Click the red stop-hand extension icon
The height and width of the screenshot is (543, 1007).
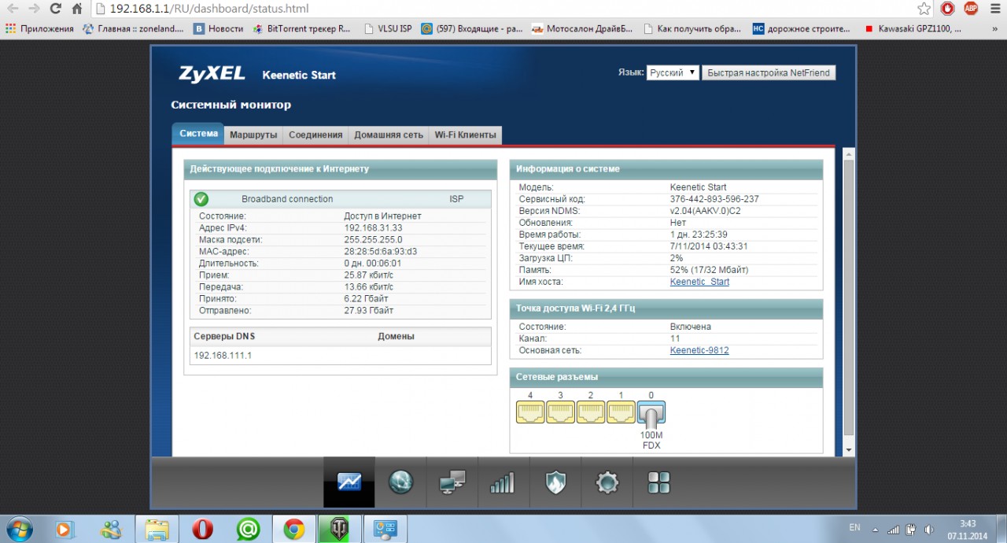(x=948, y=9)
